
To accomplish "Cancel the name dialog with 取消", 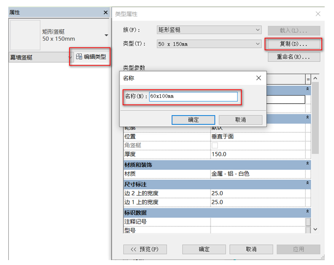I will [240, 120].
